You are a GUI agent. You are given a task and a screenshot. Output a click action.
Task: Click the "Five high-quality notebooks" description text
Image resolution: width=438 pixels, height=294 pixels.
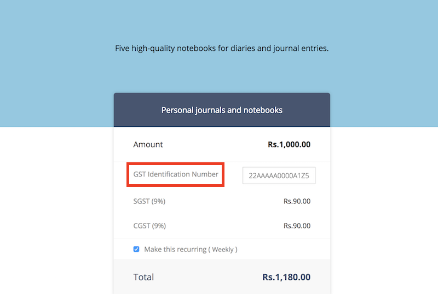[x=222, y=48]
